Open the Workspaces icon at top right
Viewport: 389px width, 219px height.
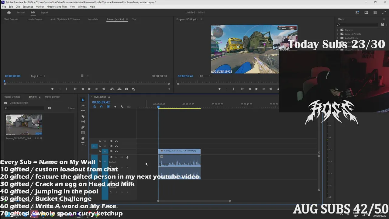tap(357, 12)
